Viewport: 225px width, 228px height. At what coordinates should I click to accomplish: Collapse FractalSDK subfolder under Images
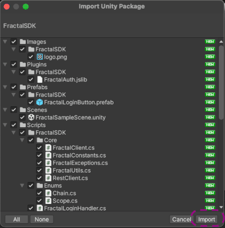pos(13,49)
